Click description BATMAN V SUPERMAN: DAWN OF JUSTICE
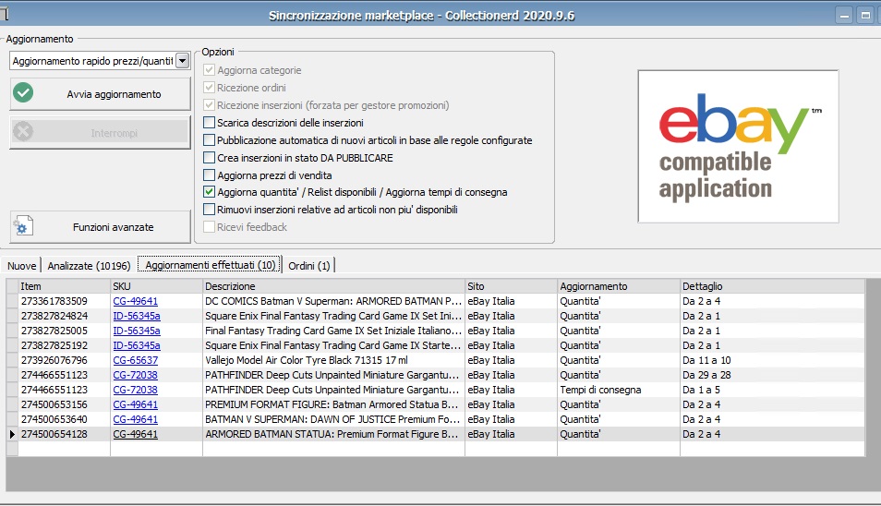Viewport: 881px width, 506px height. pos(332,419)
